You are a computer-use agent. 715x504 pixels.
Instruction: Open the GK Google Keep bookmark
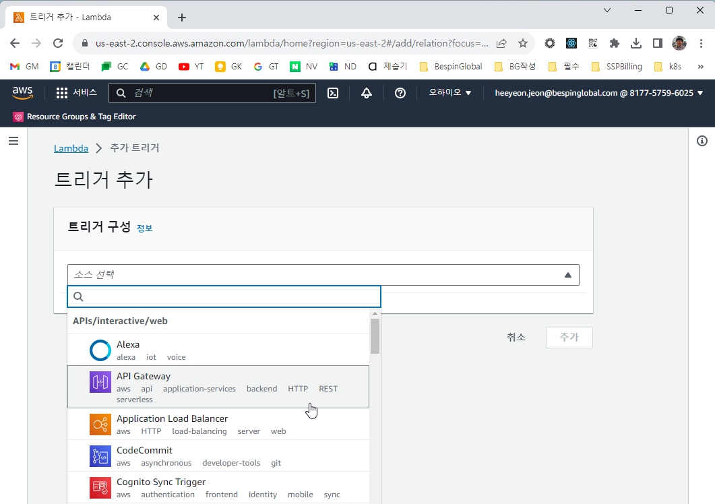(x=228, y=67)
